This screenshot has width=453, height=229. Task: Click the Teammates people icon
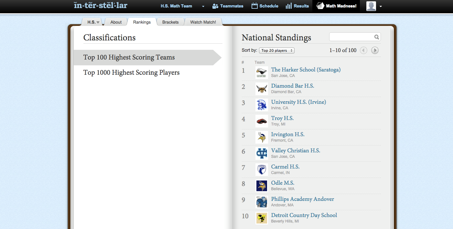(215, 6)
